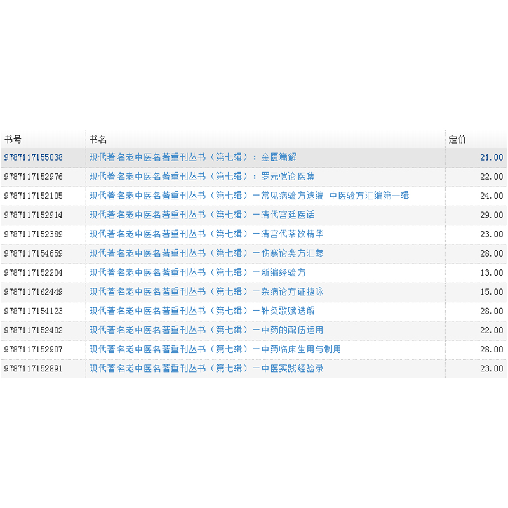Select ISBN 9787117152204
Viewport: 508px width, 508px height.
click(34, 272)
